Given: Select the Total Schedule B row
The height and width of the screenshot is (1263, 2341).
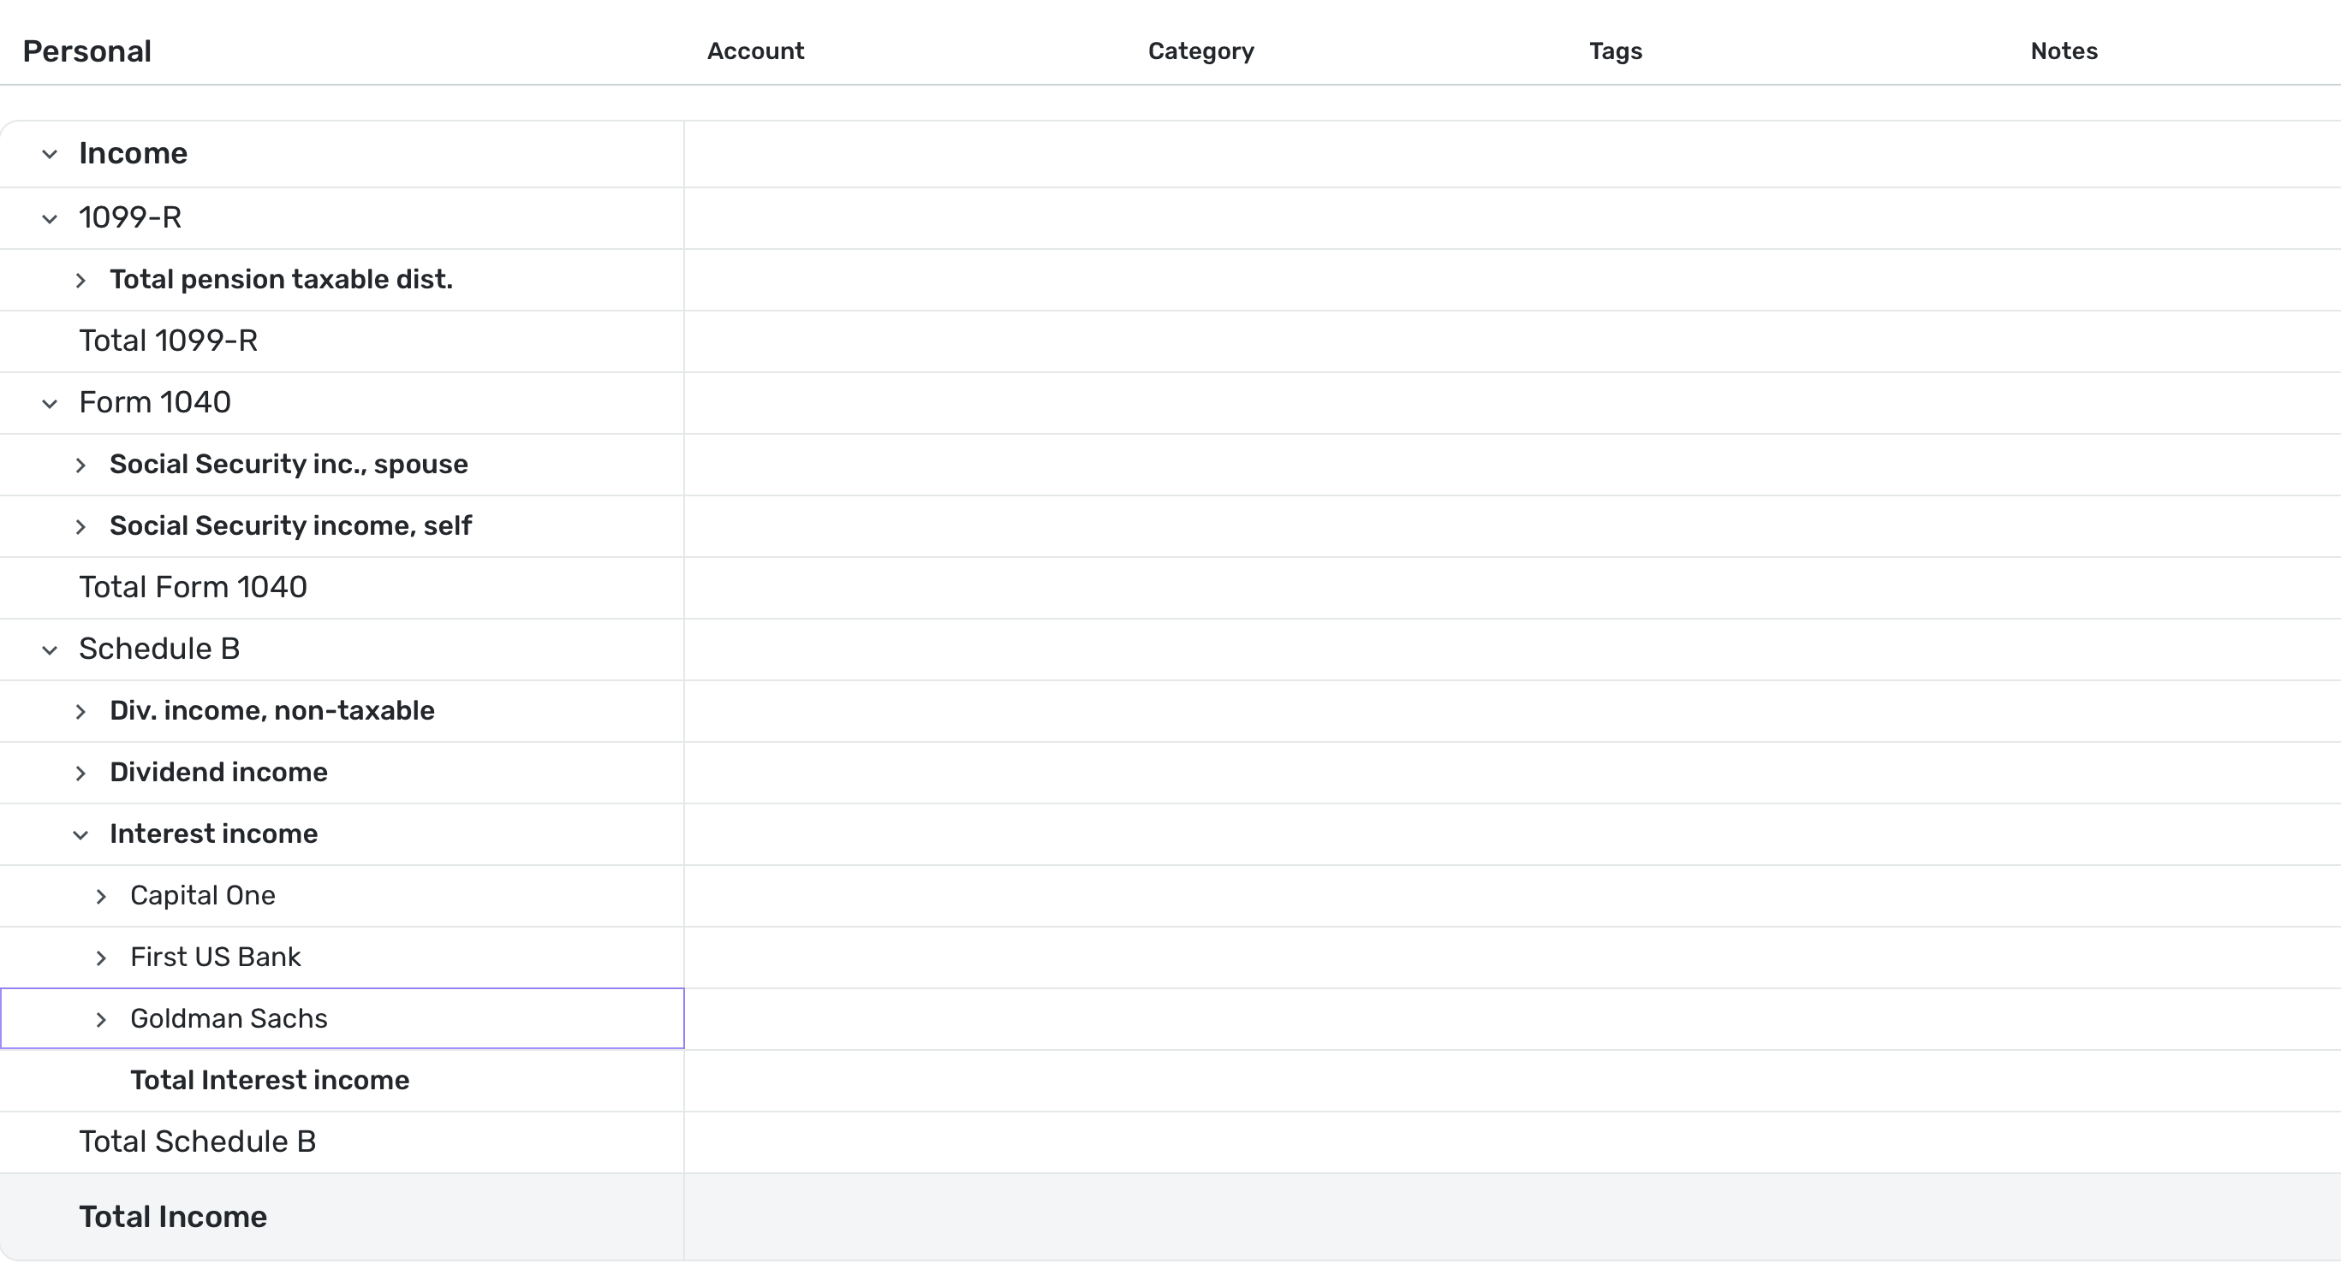Looking at the screenshot, I should (197, 1141).
